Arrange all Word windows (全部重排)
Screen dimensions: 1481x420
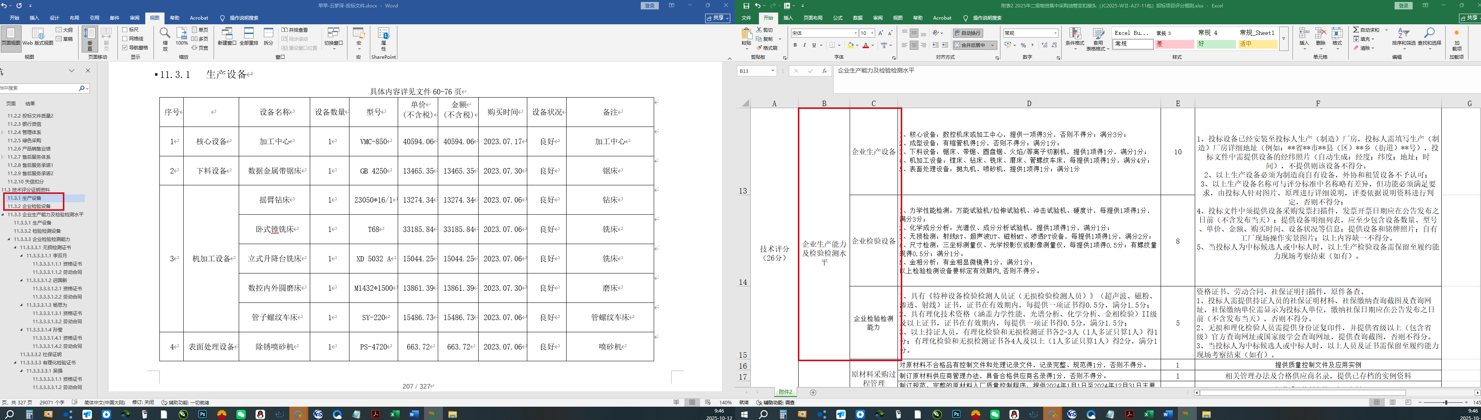tap(249, 37)
